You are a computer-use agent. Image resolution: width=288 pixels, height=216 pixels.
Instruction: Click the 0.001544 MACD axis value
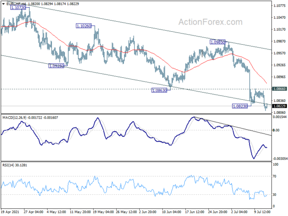click(x=280, y=117)
